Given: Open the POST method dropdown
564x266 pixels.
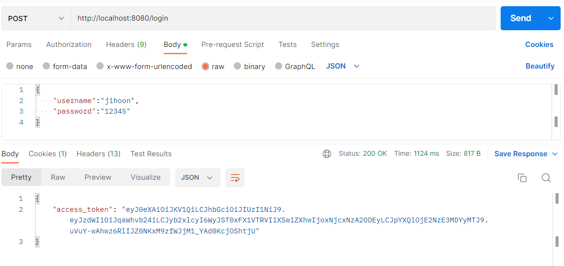Looking at the screenshot, I should 36,18.
